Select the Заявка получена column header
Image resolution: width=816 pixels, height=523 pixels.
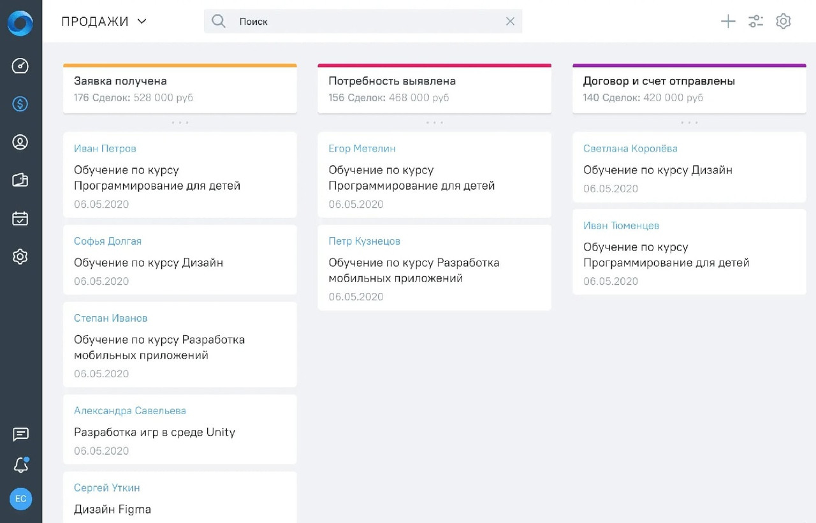click(180, 89)
